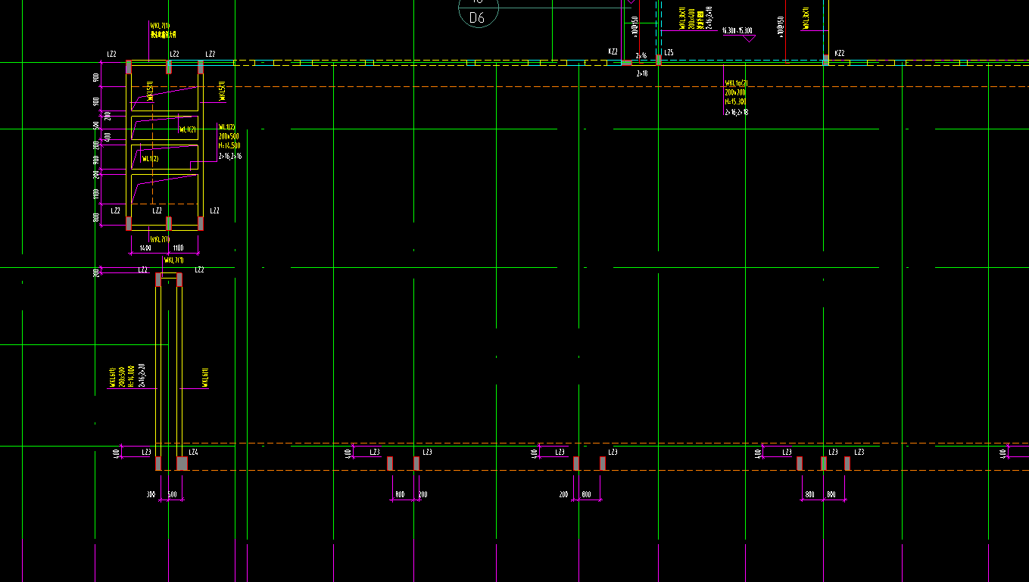1029x582 pixels.
Task: Select the 300 dimension below LZ3
Action: [151, 494]
